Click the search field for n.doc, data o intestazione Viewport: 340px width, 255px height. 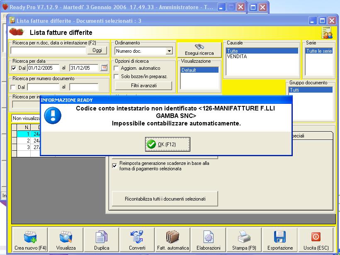click(x=49, y=51)
